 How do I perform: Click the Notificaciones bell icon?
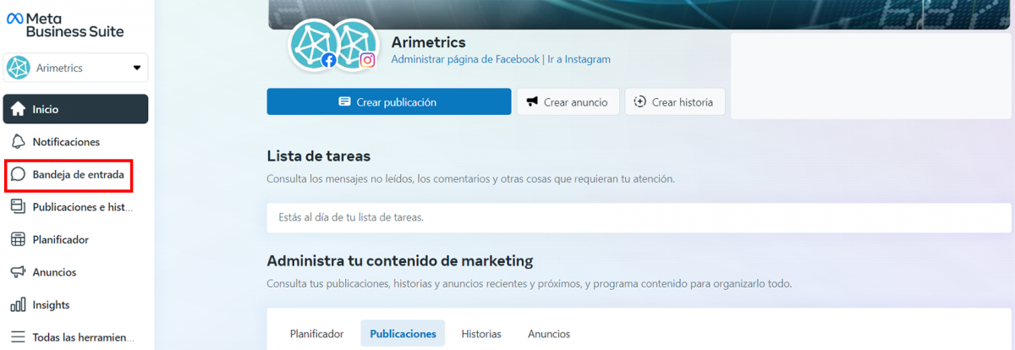pos(18,141)
